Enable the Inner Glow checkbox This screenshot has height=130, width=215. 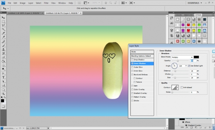(132, 71)
